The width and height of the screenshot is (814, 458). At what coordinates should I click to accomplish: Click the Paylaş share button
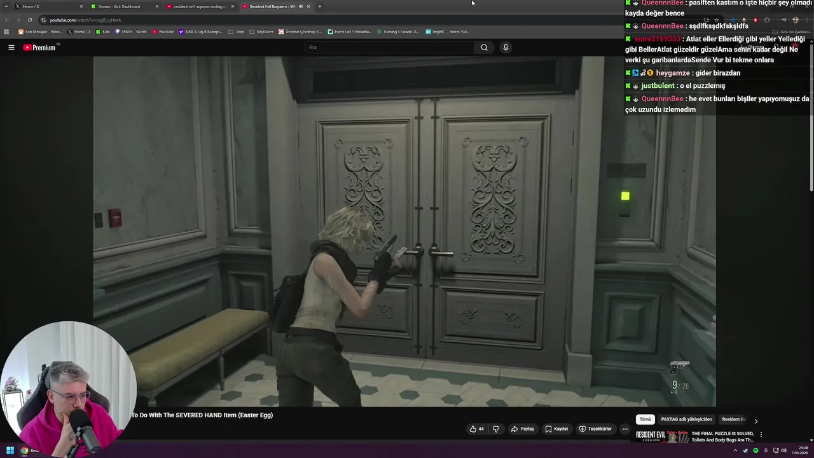522,429
